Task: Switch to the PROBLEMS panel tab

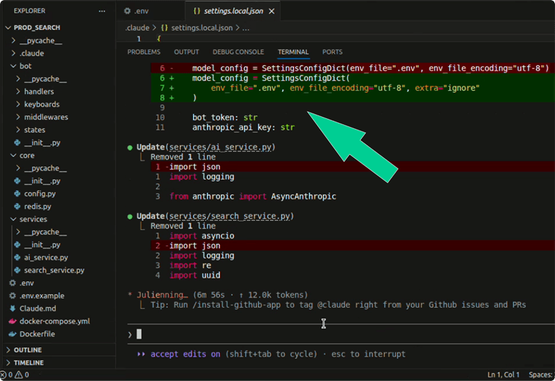Action: point(144,52)
